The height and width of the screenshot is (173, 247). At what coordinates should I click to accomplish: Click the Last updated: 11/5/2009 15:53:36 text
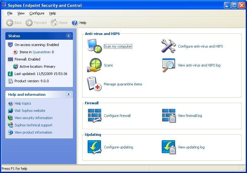point(41,74)
